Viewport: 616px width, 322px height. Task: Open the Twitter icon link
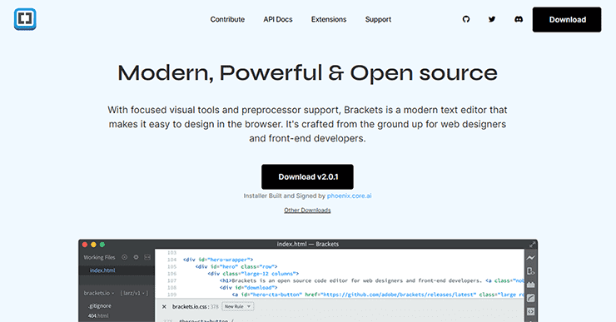492,19
